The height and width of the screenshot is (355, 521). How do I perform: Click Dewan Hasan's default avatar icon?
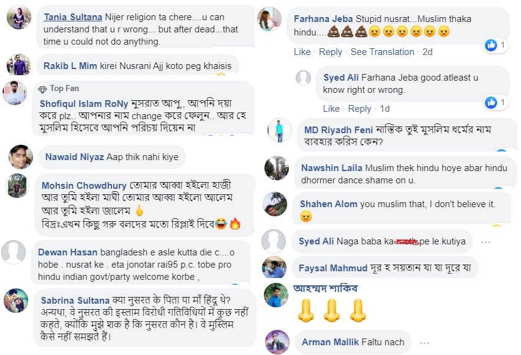pyautogui.click(x=13, y=252)
